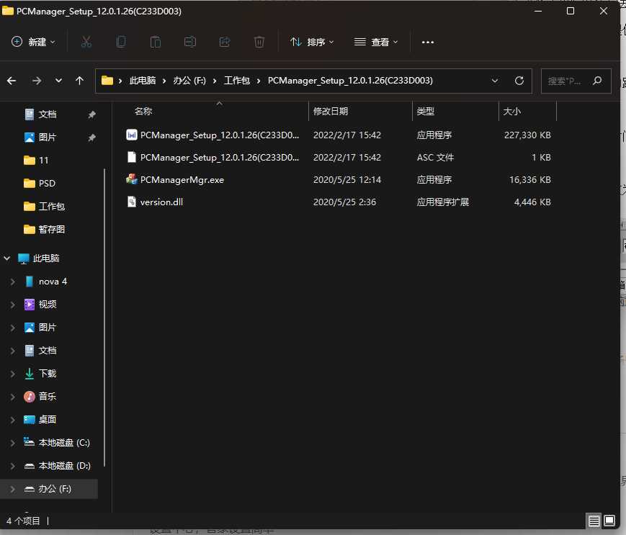Screen dimensions: 626x535
Task: Open the 11 folder in sidebar
Action: pyautogui.click(x=43, y=161)
